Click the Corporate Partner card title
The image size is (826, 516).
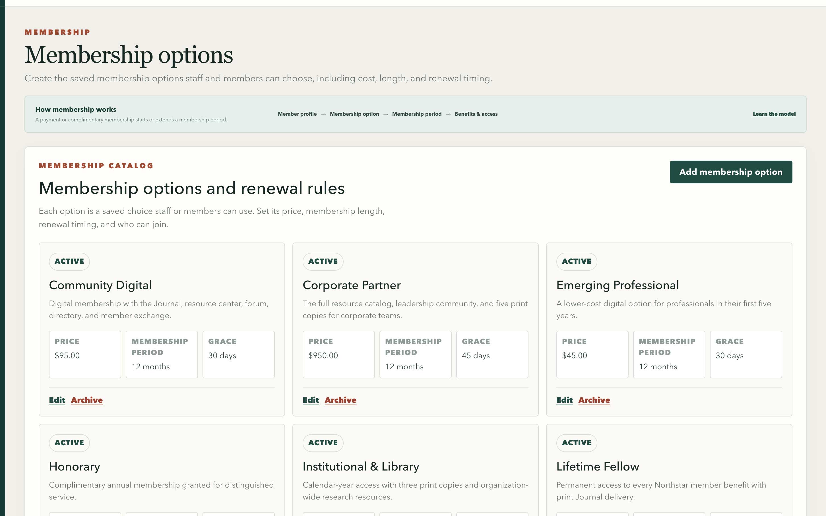click(x=352, y=285)
